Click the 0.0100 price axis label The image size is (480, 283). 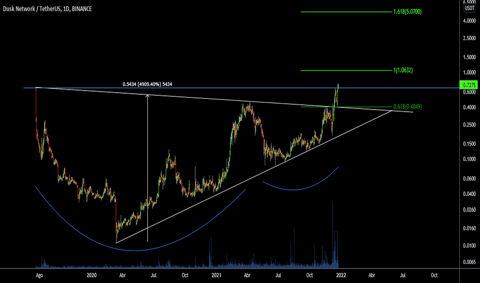tap(469, 245)
